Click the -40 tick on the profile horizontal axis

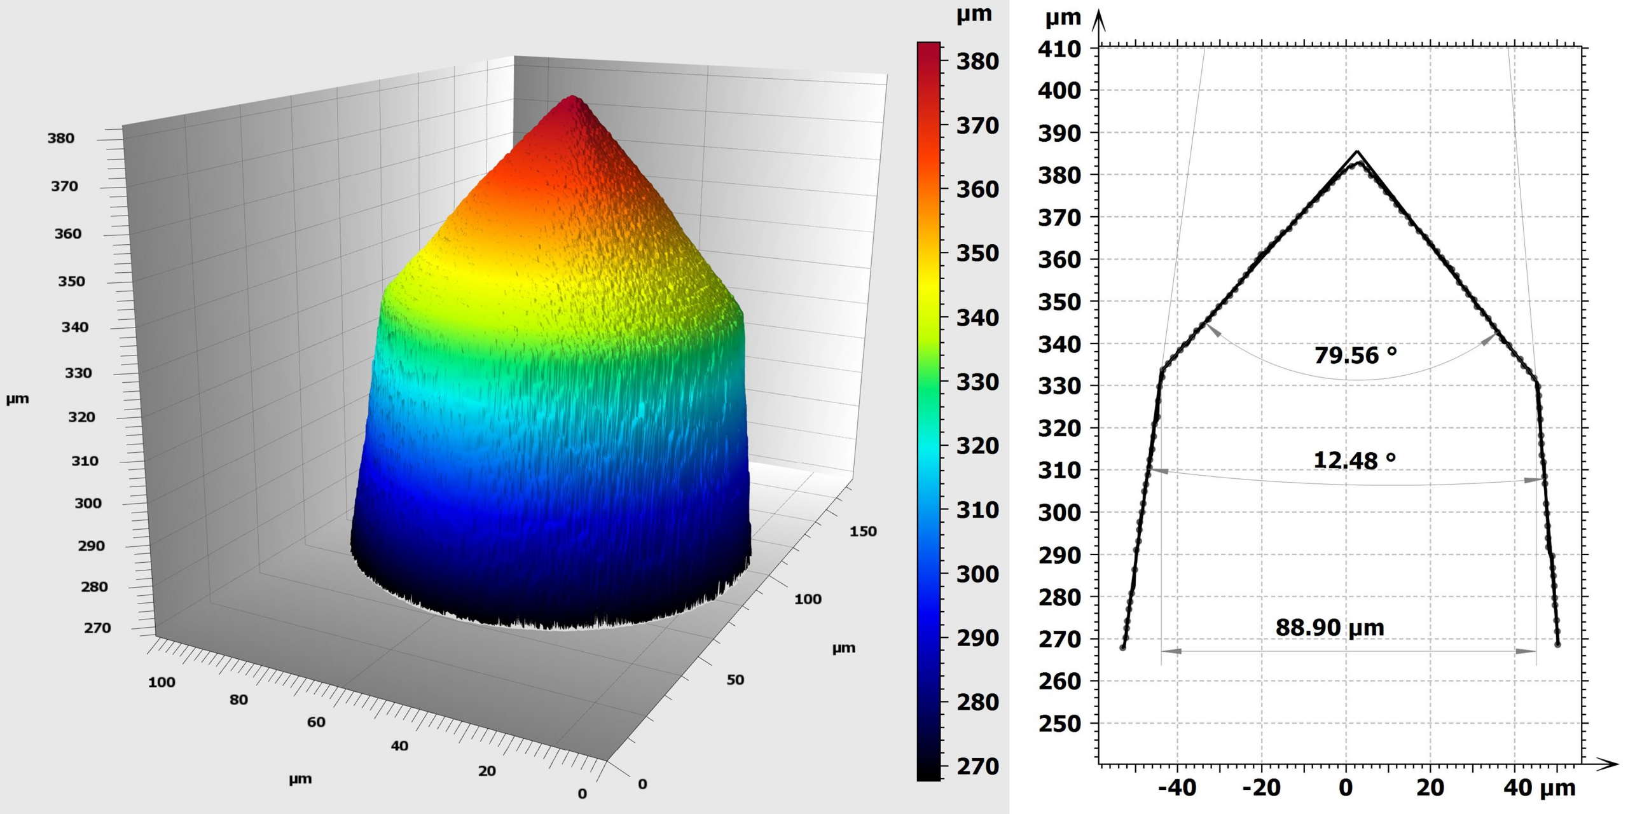click(1176, 788)
